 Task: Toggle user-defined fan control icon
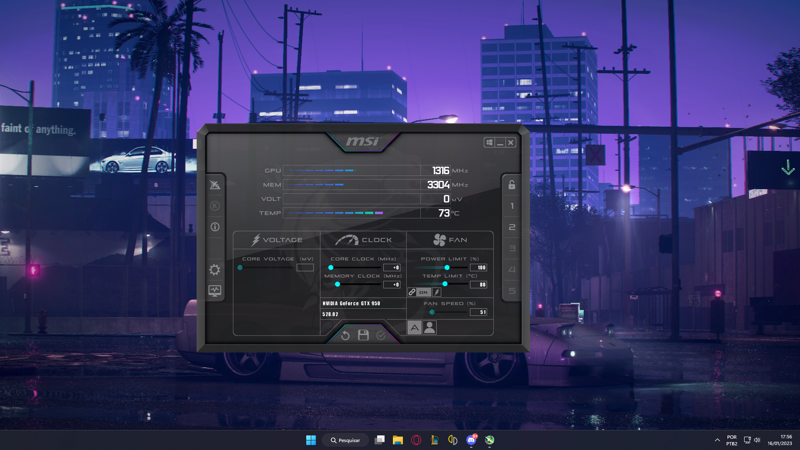pyautogui.click(x=430, y=328)
